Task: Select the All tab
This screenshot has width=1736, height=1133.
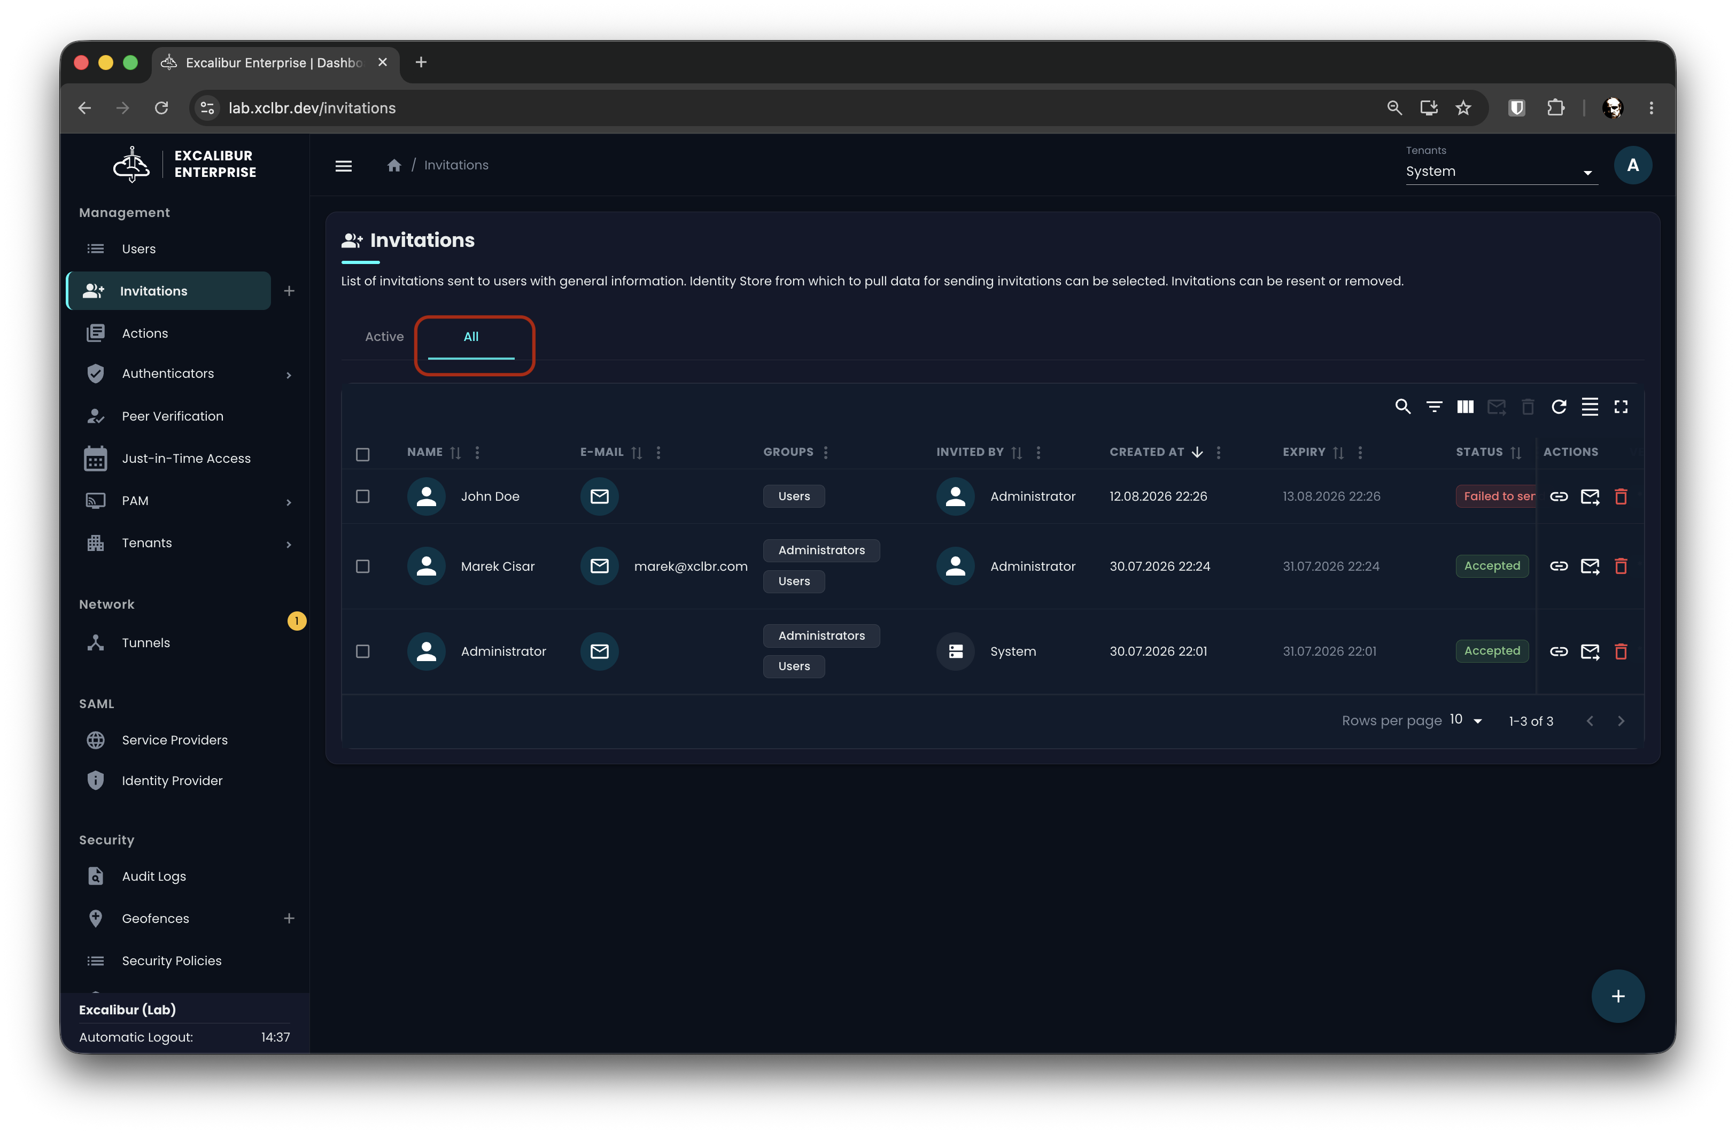Action: 470,336
